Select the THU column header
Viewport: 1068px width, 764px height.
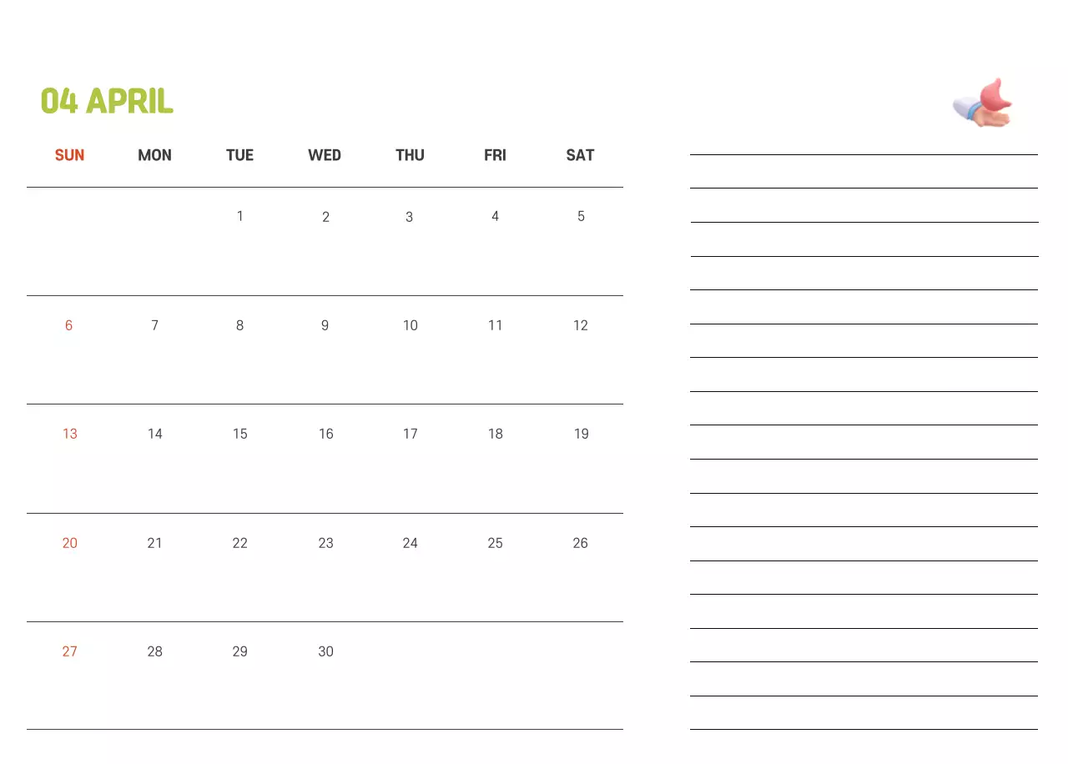point(410,155)
